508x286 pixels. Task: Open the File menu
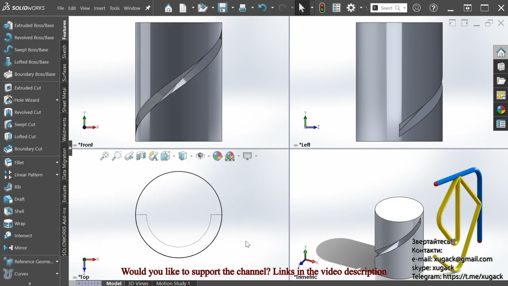pyautogui.click(x=61, y=8)
